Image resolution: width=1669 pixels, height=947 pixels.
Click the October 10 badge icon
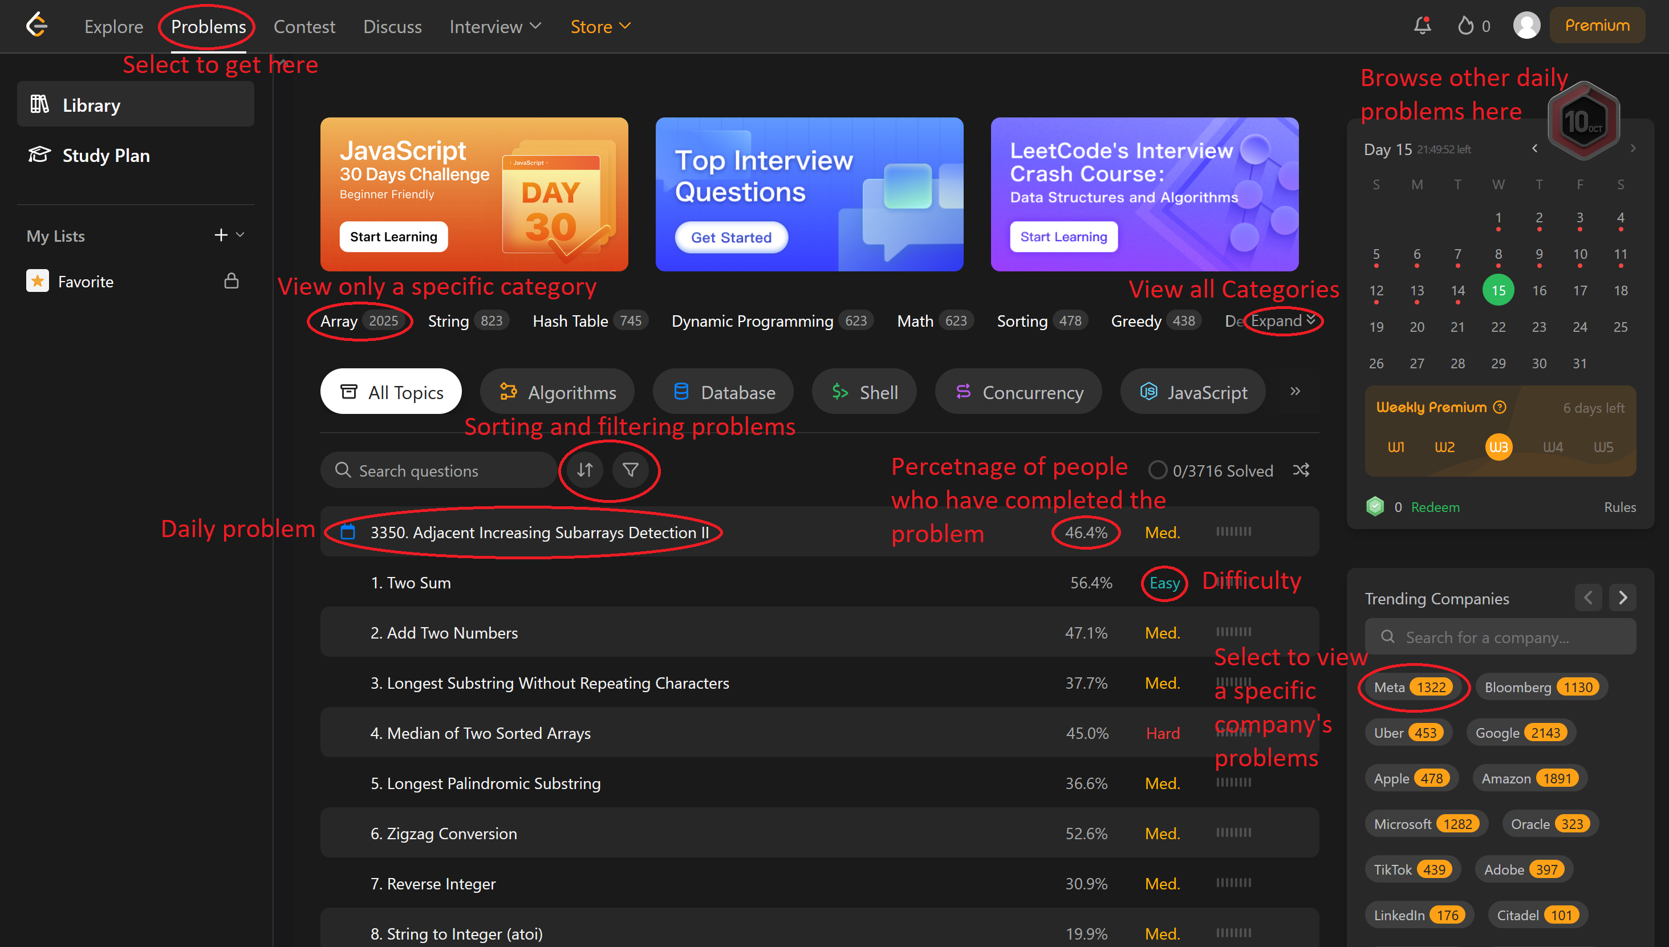tap(1583, 121)
